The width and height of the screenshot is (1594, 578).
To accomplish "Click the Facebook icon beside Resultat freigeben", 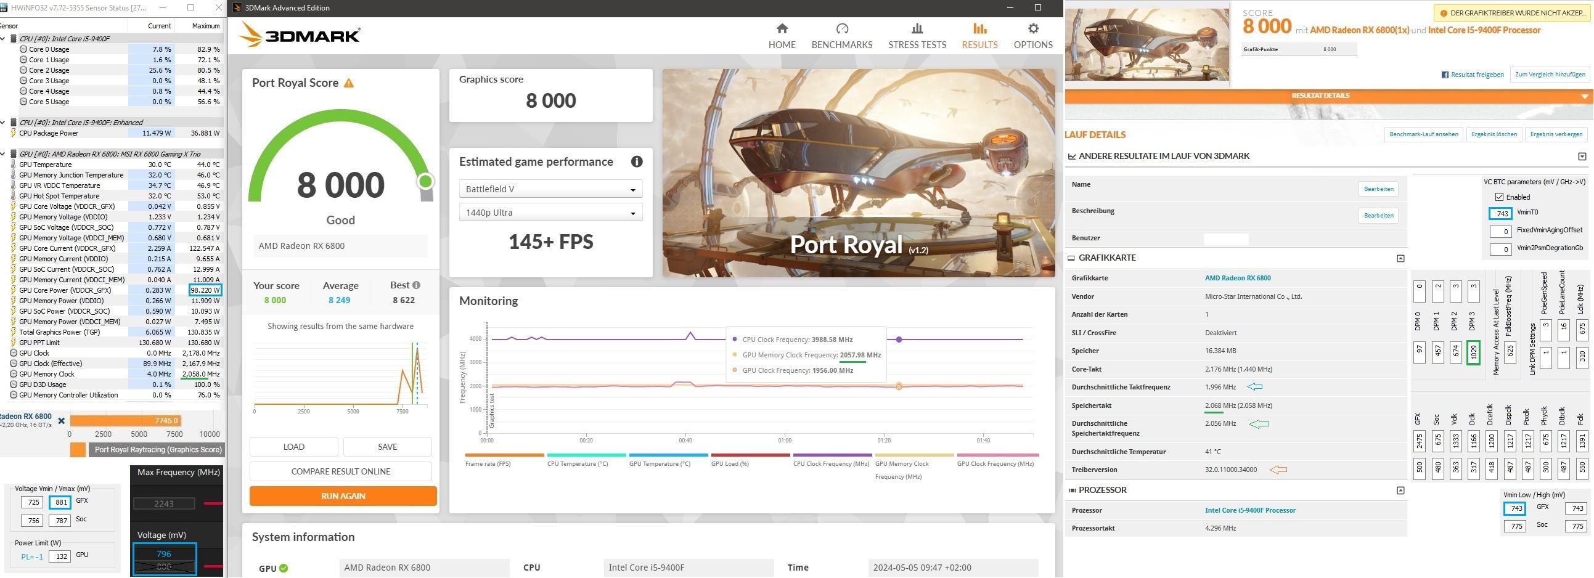I will click(1445, 75).
